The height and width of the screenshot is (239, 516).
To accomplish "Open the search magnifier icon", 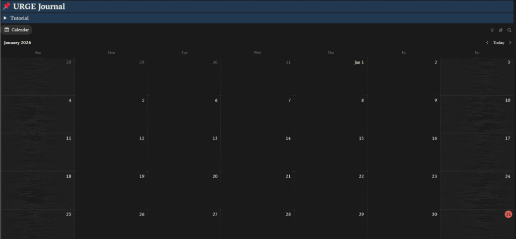I will [509, 30].
